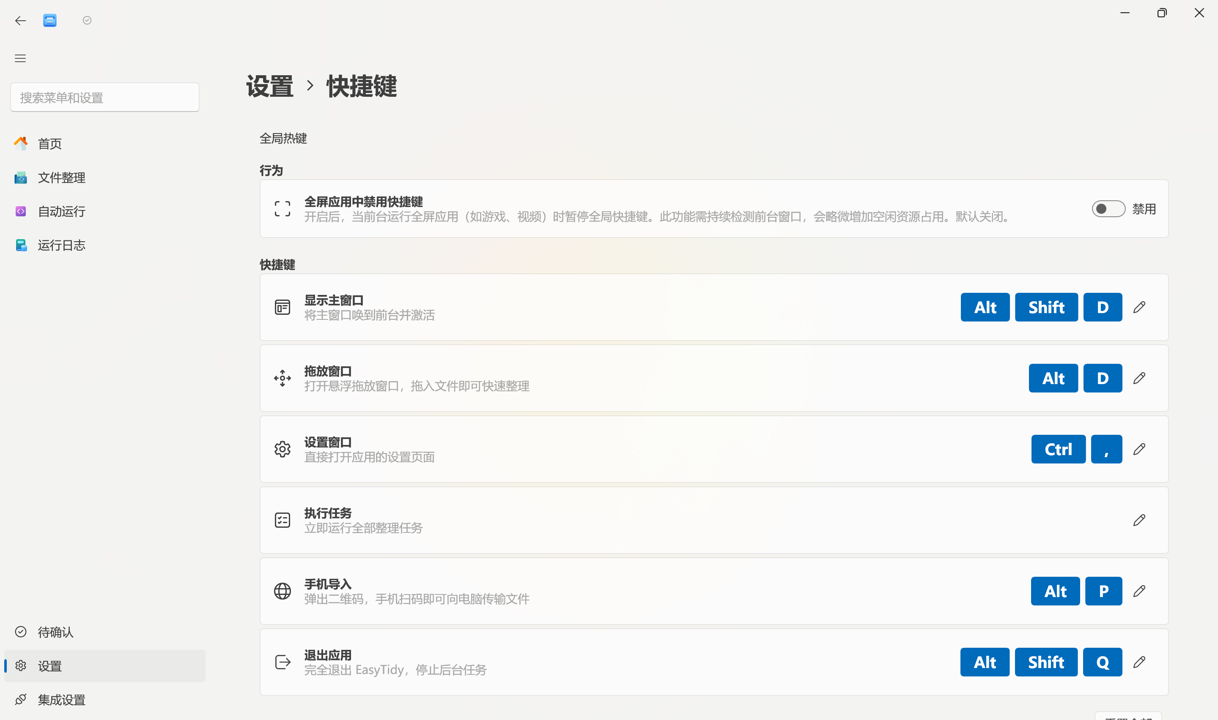Click the EasyTidy app icon

tap(49, 20)
